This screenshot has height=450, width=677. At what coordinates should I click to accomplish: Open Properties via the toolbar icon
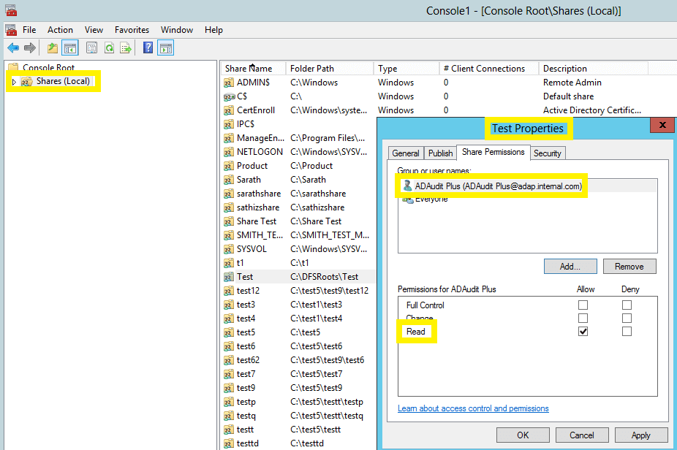pyautogui.click(x=92, y=47)
